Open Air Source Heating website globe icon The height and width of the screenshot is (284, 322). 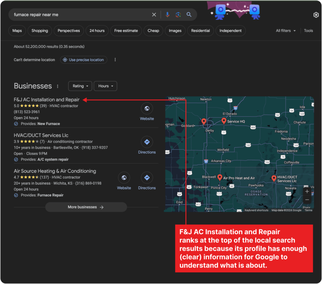[124, 178]
